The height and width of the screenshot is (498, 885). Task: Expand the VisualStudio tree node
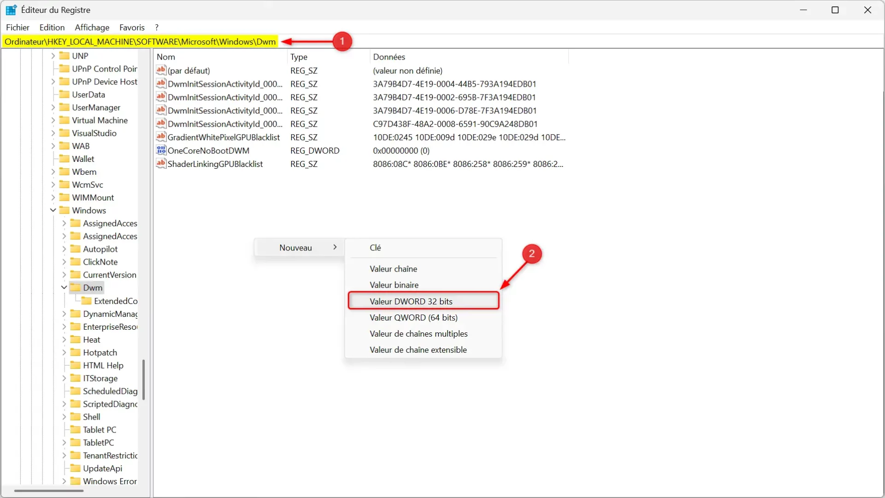[53, 133]
